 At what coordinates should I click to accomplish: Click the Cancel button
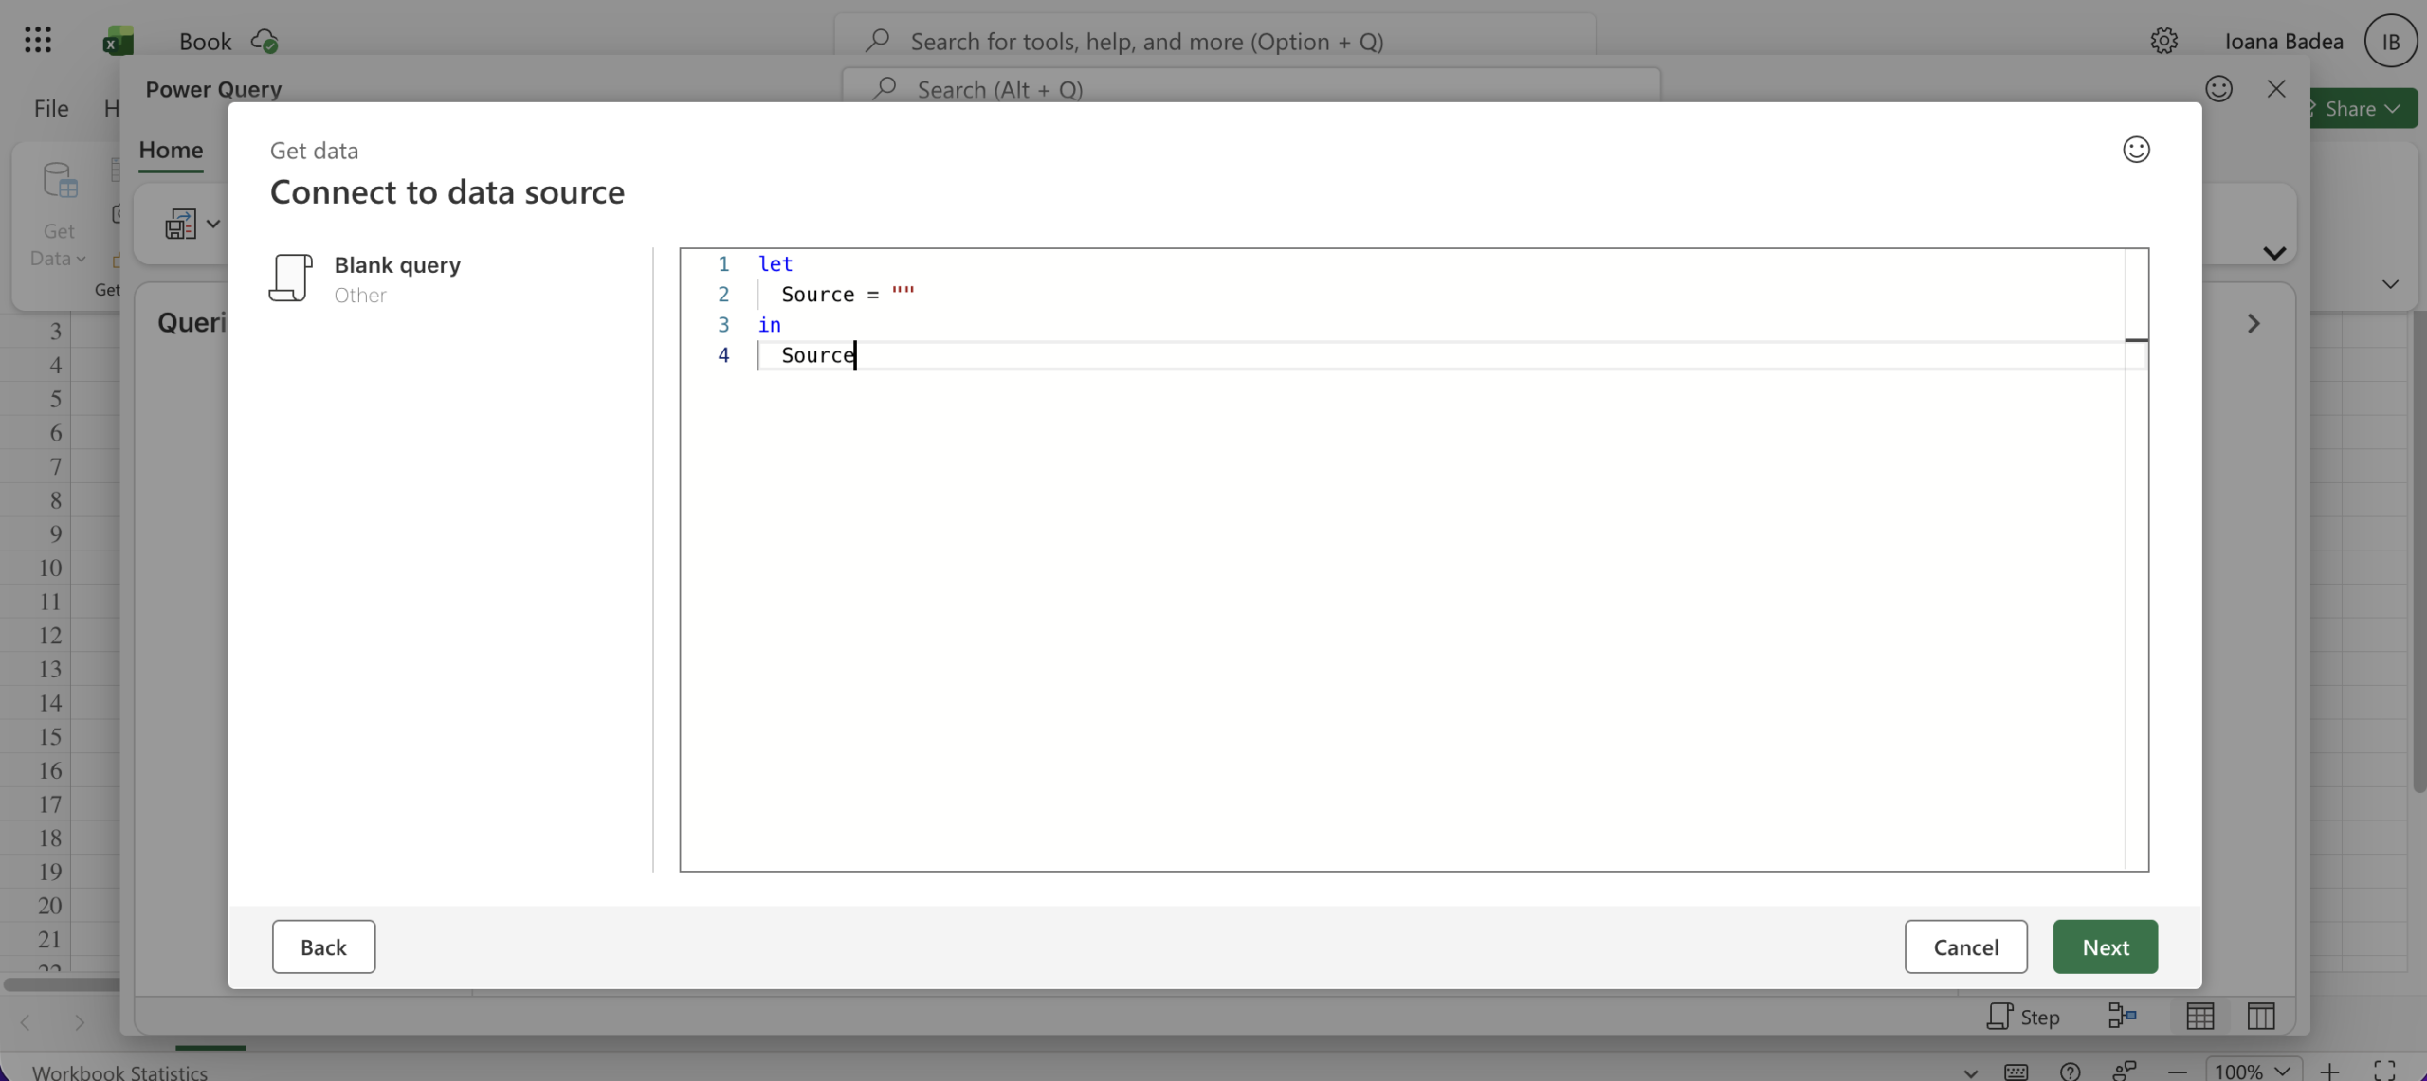1965,946
